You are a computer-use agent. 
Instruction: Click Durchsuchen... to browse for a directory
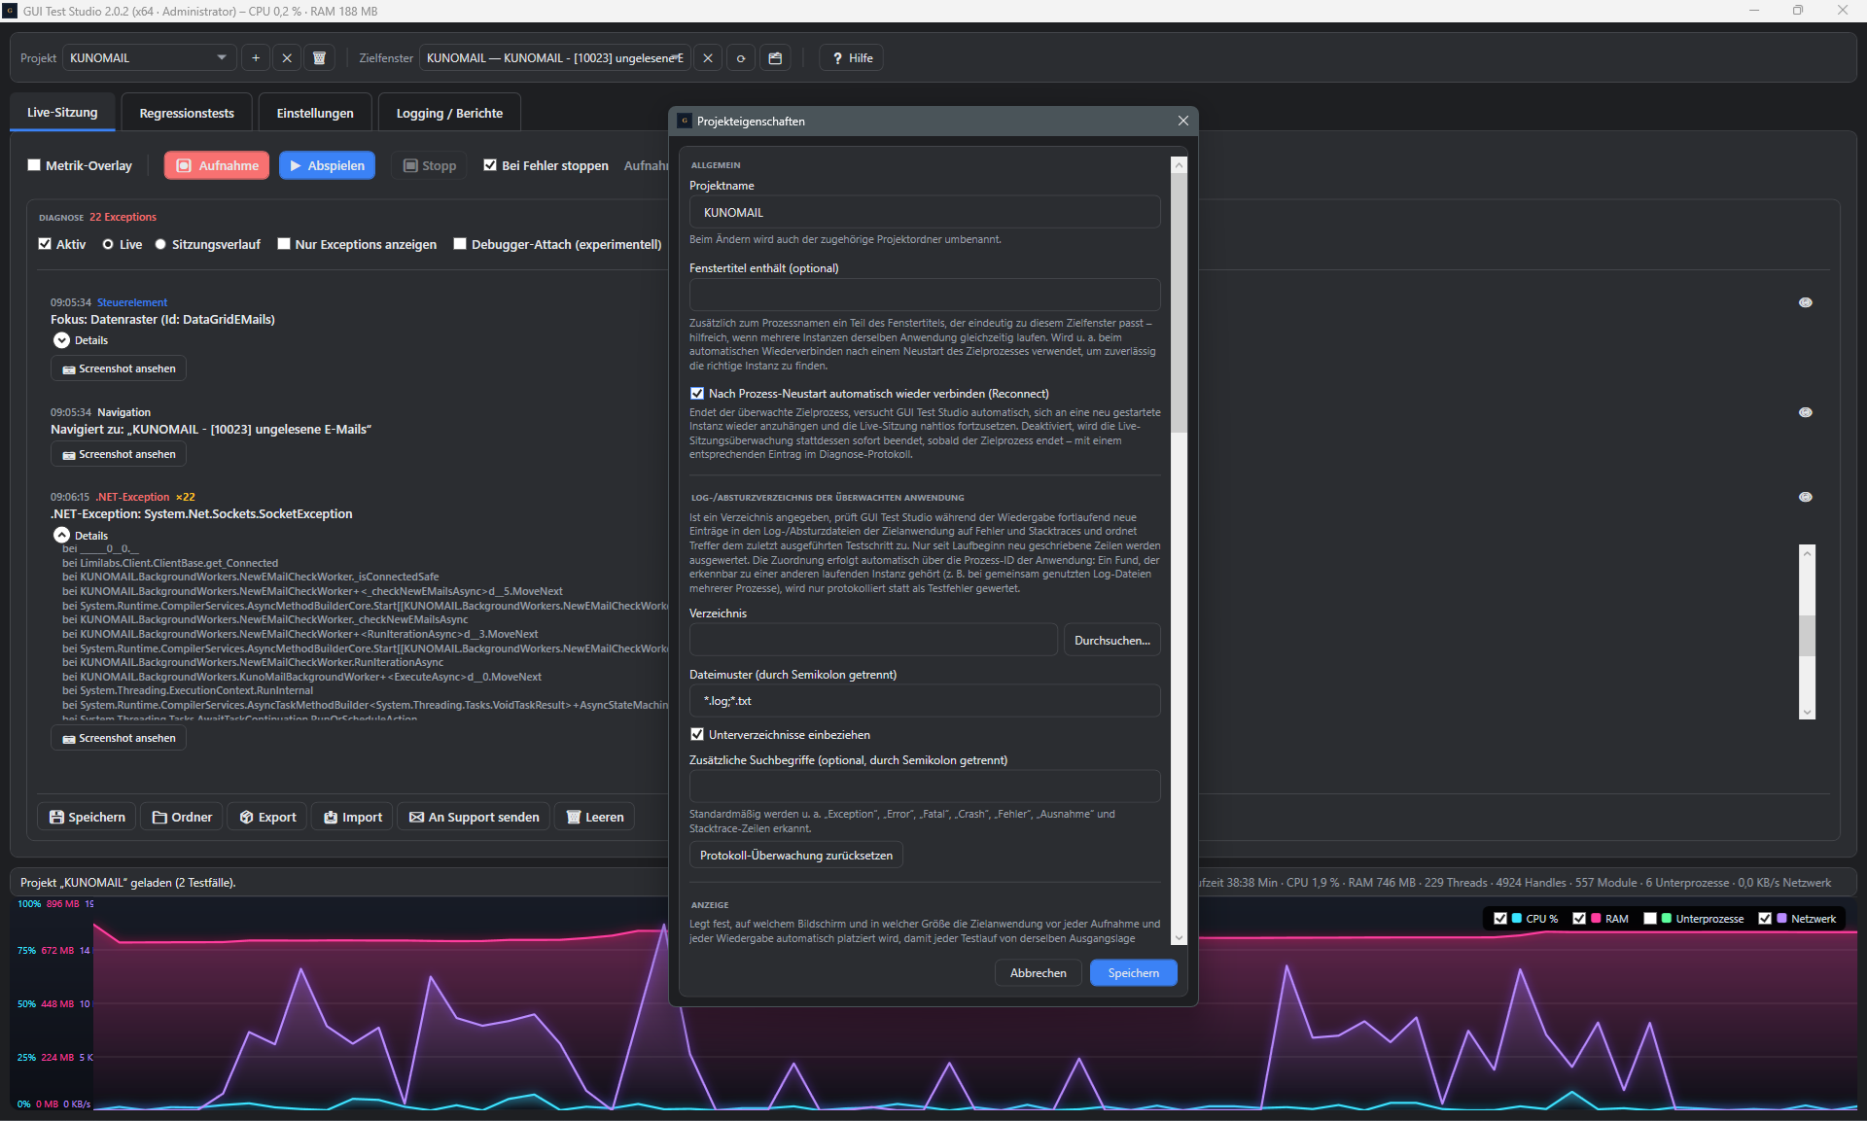click(1111, 641)
